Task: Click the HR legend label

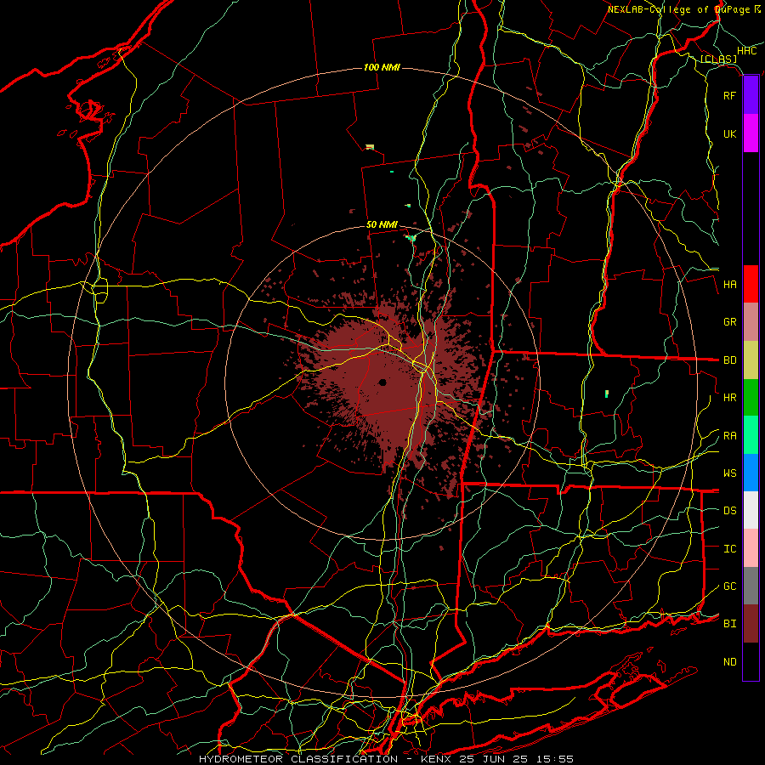Action: click(730, 398)
